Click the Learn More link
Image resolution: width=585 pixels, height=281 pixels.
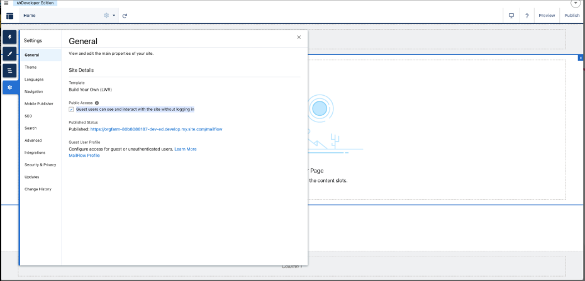[x=186, y=149]
